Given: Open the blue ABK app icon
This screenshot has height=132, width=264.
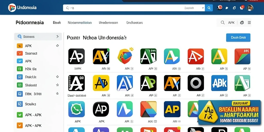Looking at the screenshot, I should (x=219, y=83).
